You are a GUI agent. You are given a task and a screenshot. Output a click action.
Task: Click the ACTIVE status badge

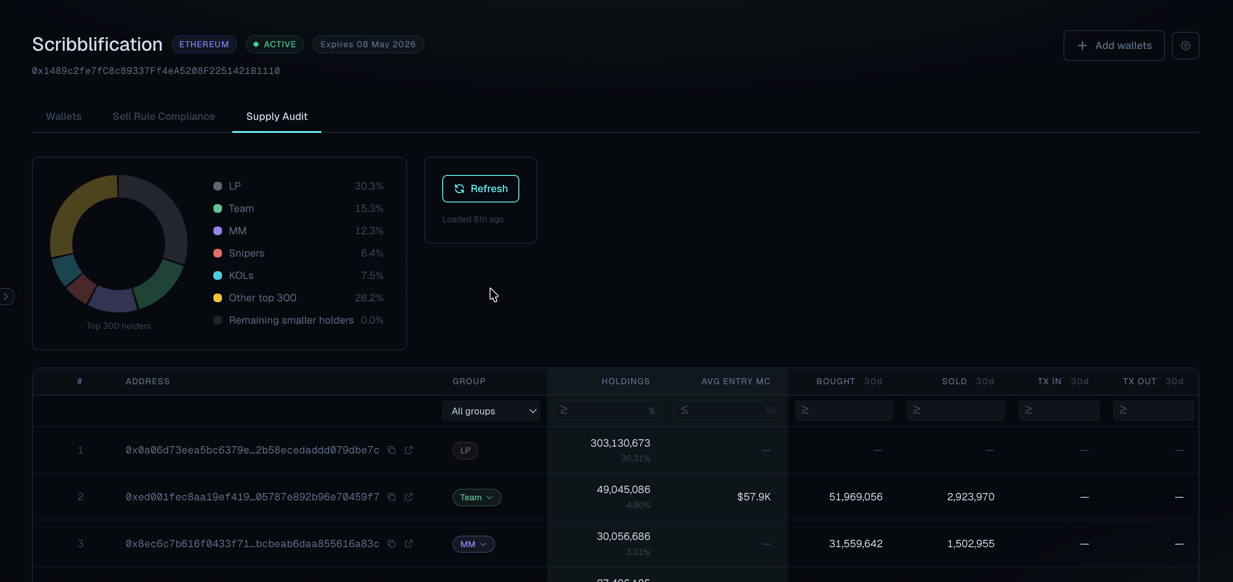tap(275, 44)
